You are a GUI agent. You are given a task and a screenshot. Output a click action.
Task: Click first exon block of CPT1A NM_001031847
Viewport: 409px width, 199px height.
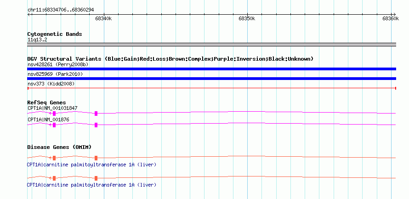tap(54, 114)
